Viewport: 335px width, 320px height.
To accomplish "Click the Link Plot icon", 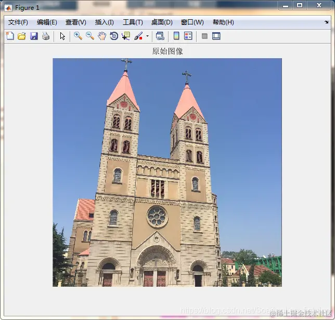I will tap(160, 36).
